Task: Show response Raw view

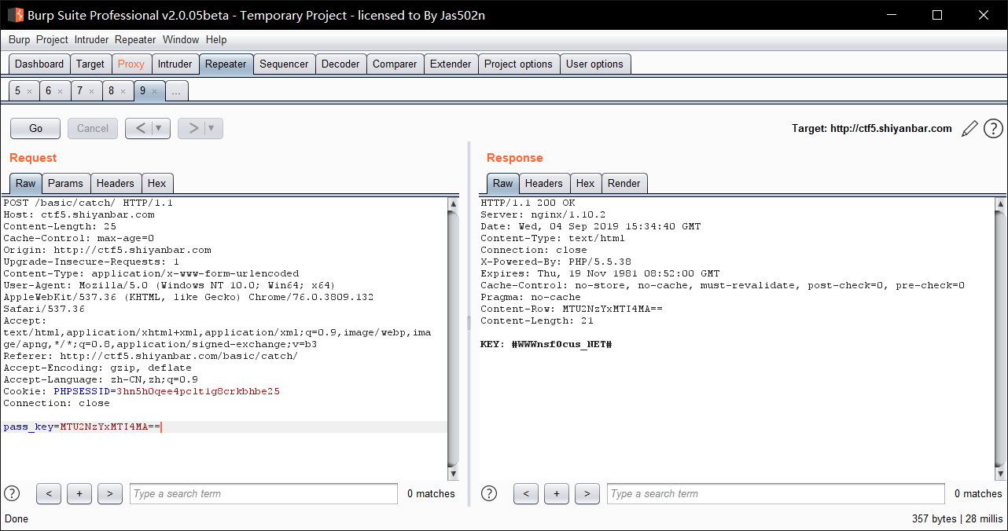Action: [503, 183]
